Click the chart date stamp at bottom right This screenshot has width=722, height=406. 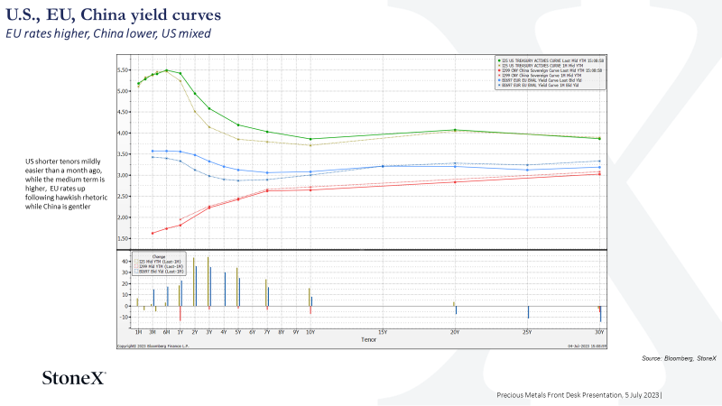pyautogui.click(x=588, y=346)
